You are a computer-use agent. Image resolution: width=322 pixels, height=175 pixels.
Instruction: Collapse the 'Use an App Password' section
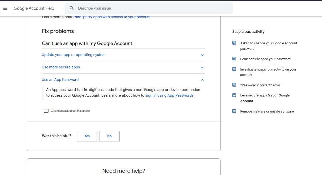point(202,80)
